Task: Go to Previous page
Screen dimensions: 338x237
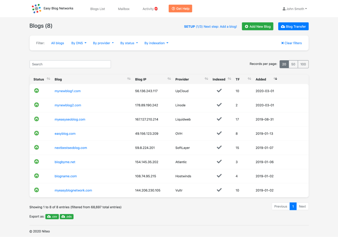Action: pos(281,206)
